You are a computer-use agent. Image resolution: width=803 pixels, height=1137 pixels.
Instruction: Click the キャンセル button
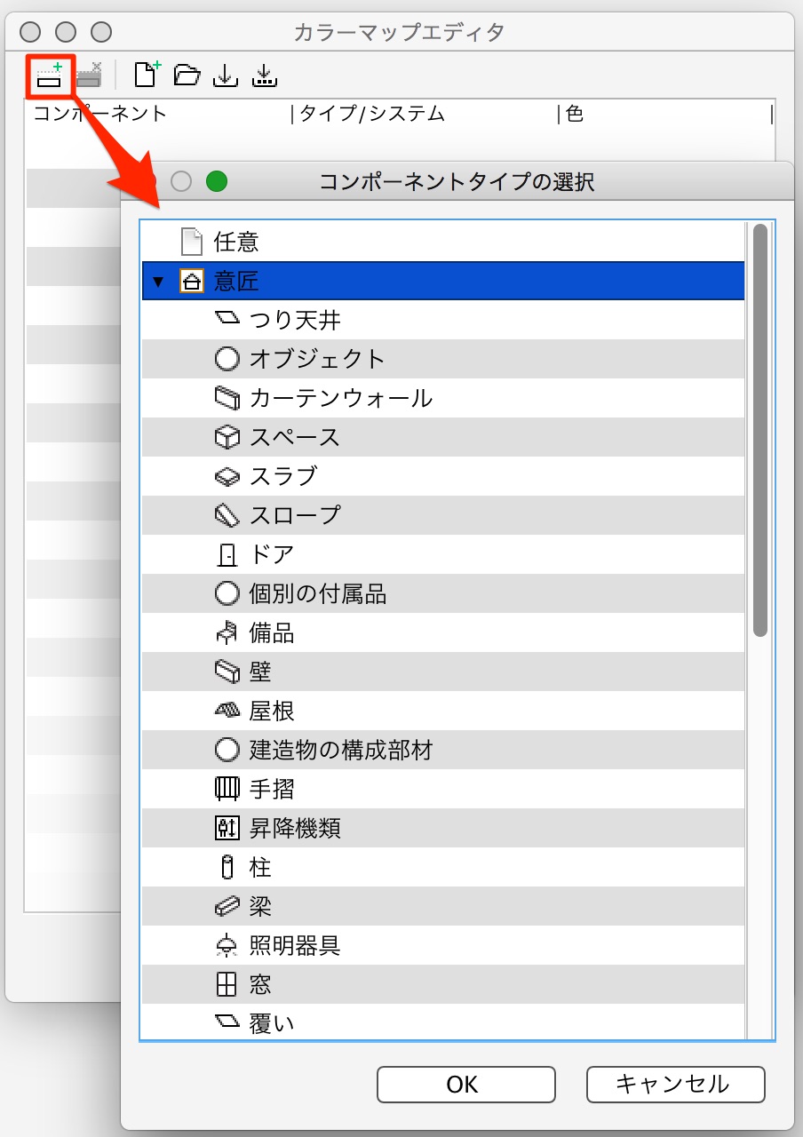[x=676, y=1085]
